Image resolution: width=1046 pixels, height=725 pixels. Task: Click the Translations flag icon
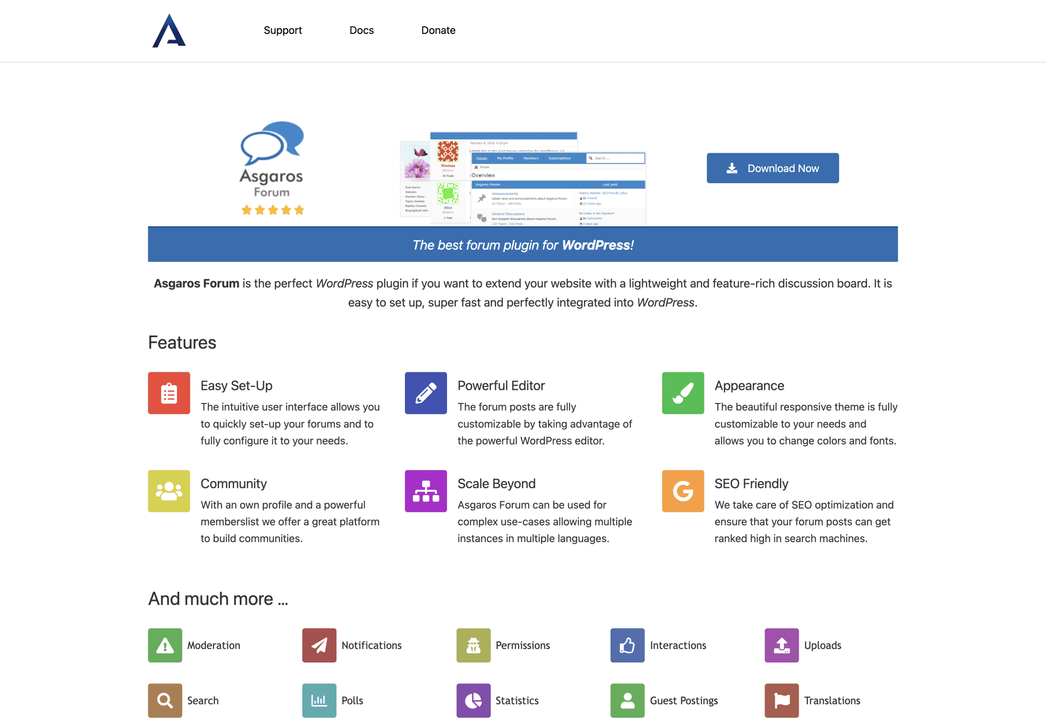click(782, 700)
